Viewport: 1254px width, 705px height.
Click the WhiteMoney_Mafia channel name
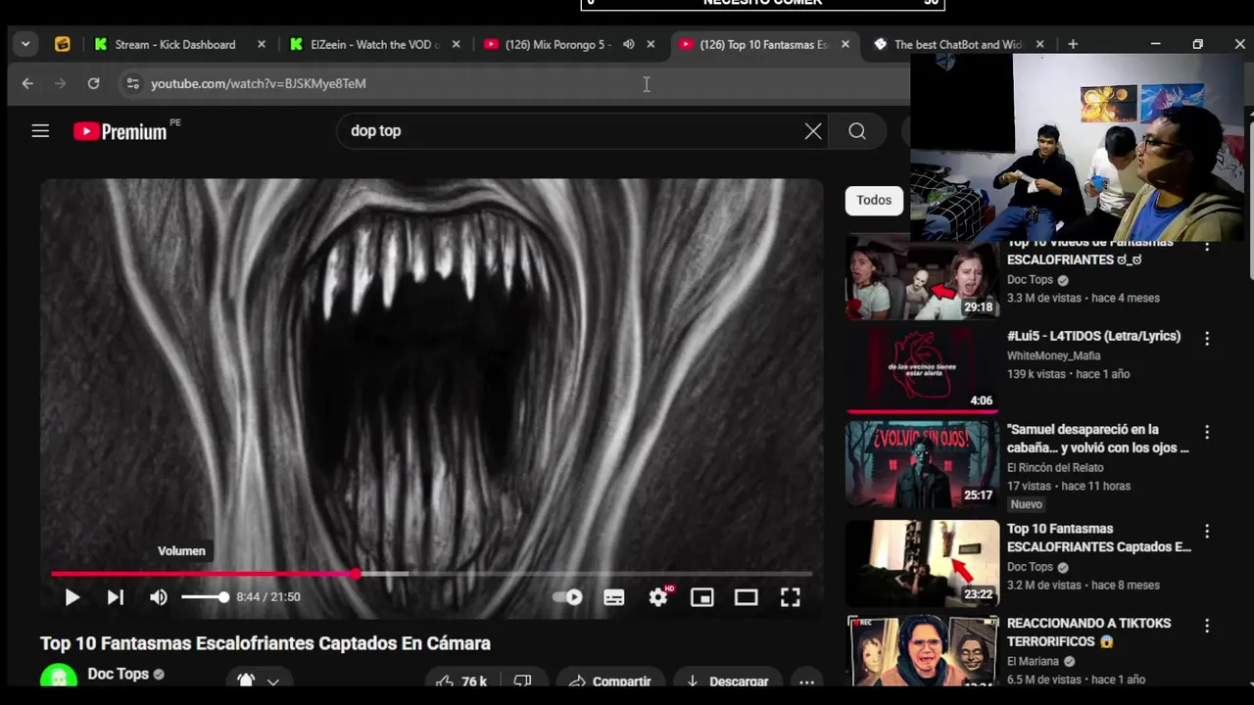1053,355
